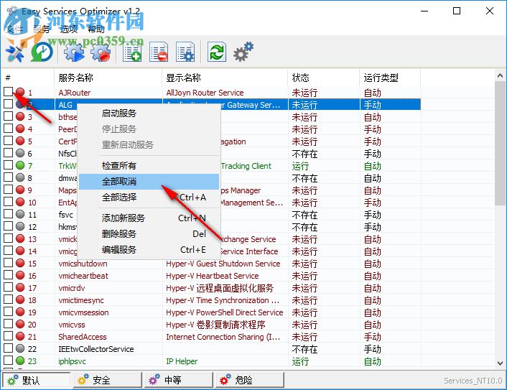Enable checkbox for vmicvss row 20

click(x=8, y=324)
